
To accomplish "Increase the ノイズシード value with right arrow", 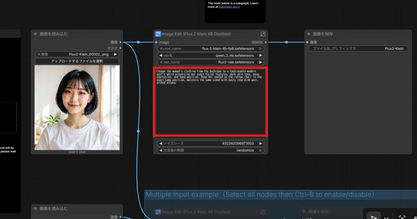I will coord(261,143).
